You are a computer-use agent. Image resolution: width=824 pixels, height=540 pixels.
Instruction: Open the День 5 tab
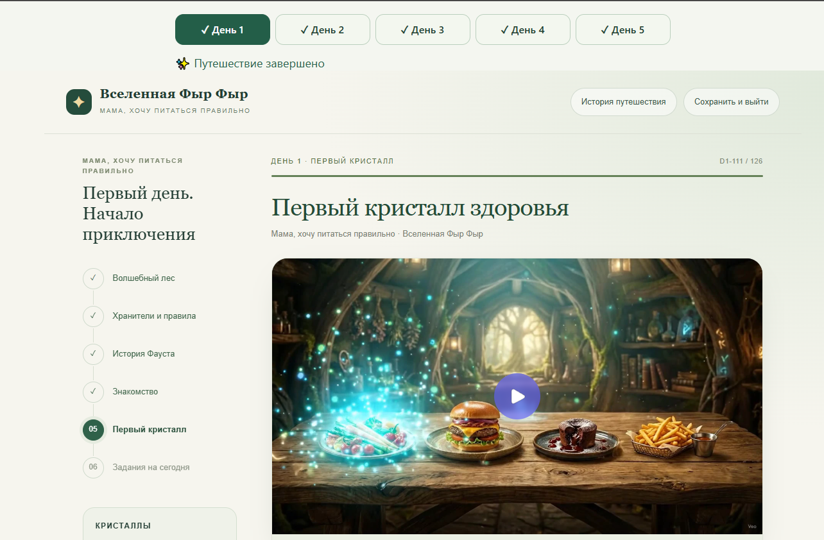point(623,30)
